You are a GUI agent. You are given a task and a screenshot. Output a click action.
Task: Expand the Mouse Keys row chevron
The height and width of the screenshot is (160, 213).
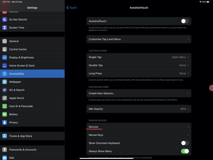tap(188, 135)
